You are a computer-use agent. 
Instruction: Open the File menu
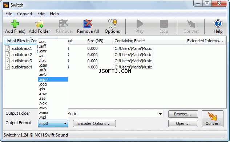click(9, 14)
